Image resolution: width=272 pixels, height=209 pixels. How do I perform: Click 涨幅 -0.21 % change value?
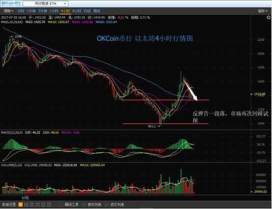[x=118, y=18]
